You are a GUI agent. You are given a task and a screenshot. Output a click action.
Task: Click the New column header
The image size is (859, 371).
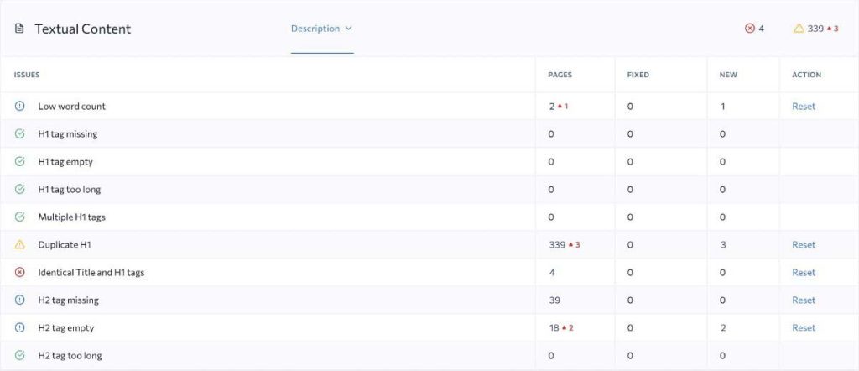(x=728, y=75)
